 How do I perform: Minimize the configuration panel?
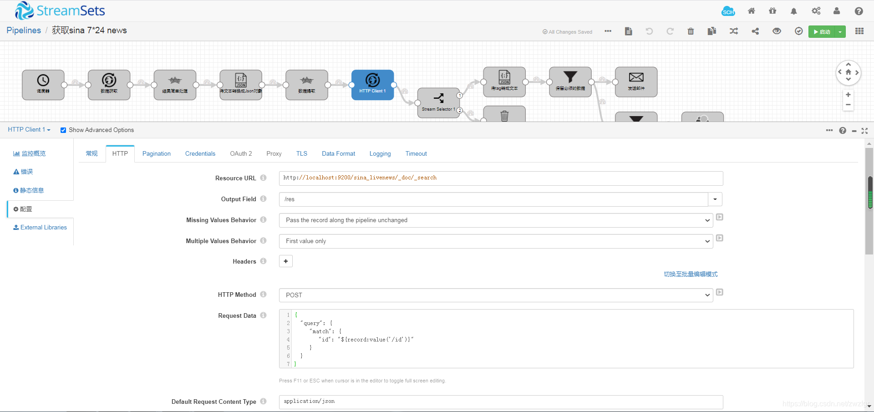coord(854,131)
